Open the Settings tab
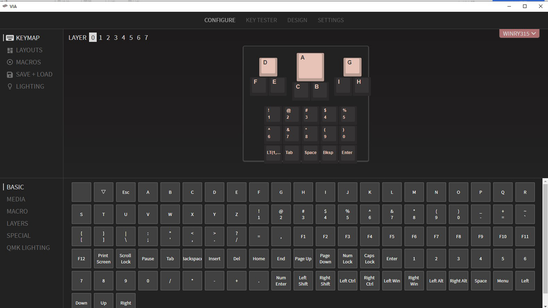This screenshot has width=548, height=308. pyautogui.click(x=330, y=20)
